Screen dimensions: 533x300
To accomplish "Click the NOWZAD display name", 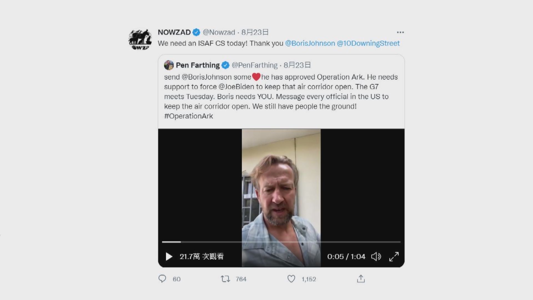I will pyautogui.click(x=174, y=32).
